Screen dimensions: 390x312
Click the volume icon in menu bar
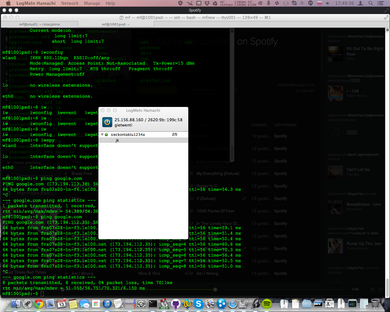click(328, 3)
